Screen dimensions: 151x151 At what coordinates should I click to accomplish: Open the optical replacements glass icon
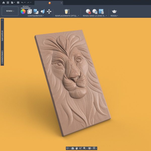coord(66,12)
